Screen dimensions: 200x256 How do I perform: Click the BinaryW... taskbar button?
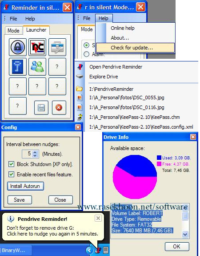pyautogui.click(x=16, y=250)
